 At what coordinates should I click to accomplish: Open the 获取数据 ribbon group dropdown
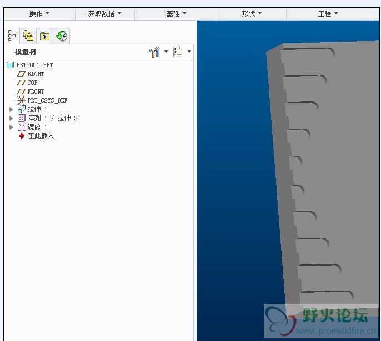click(104, 13)
